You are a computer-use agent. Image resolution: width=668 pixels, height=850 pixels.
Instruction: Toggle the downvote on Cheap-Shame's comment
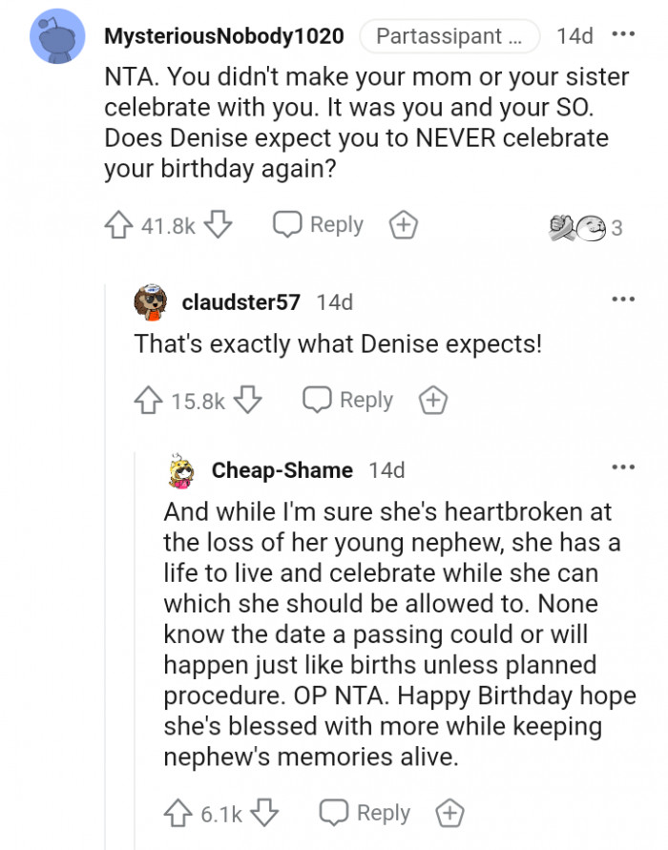pyautogui.click(x=264, y=814)
